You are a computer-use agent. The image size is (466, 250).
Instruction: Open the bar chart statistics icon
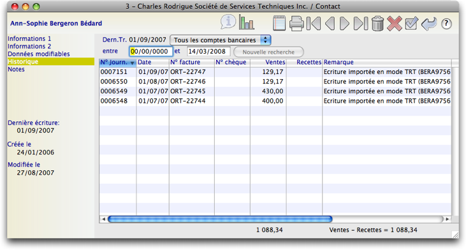click(x=246, y=23)
